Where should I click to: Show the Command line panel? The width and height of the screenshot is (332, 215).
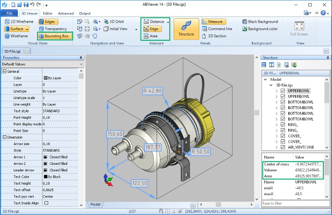[x=217, y=29]
